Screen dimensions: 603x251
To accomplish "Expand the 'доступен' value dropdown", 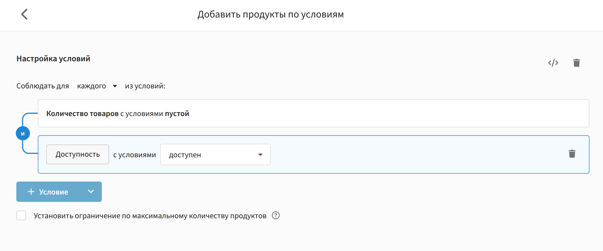I will (215, 154).
